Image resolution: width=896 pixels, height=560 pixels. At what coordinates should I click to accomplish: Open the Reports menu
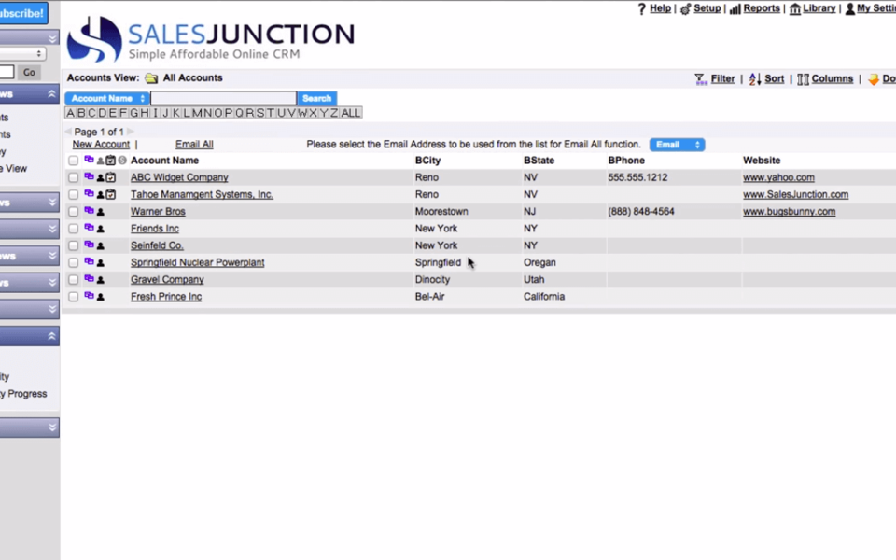pyautogui.click(x=762, y=8)
